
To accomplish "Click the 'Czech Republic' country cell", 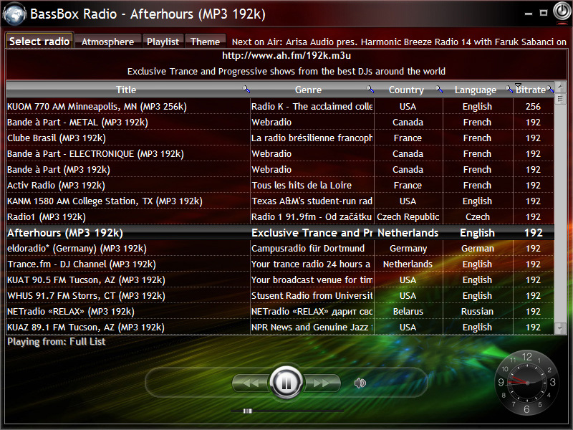I will click(408, 217).
